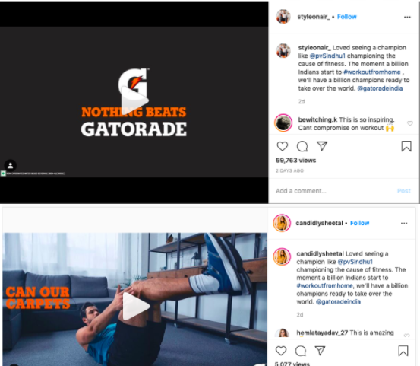Share the styleonair_ post via paper plane

(x=322, y=146)
